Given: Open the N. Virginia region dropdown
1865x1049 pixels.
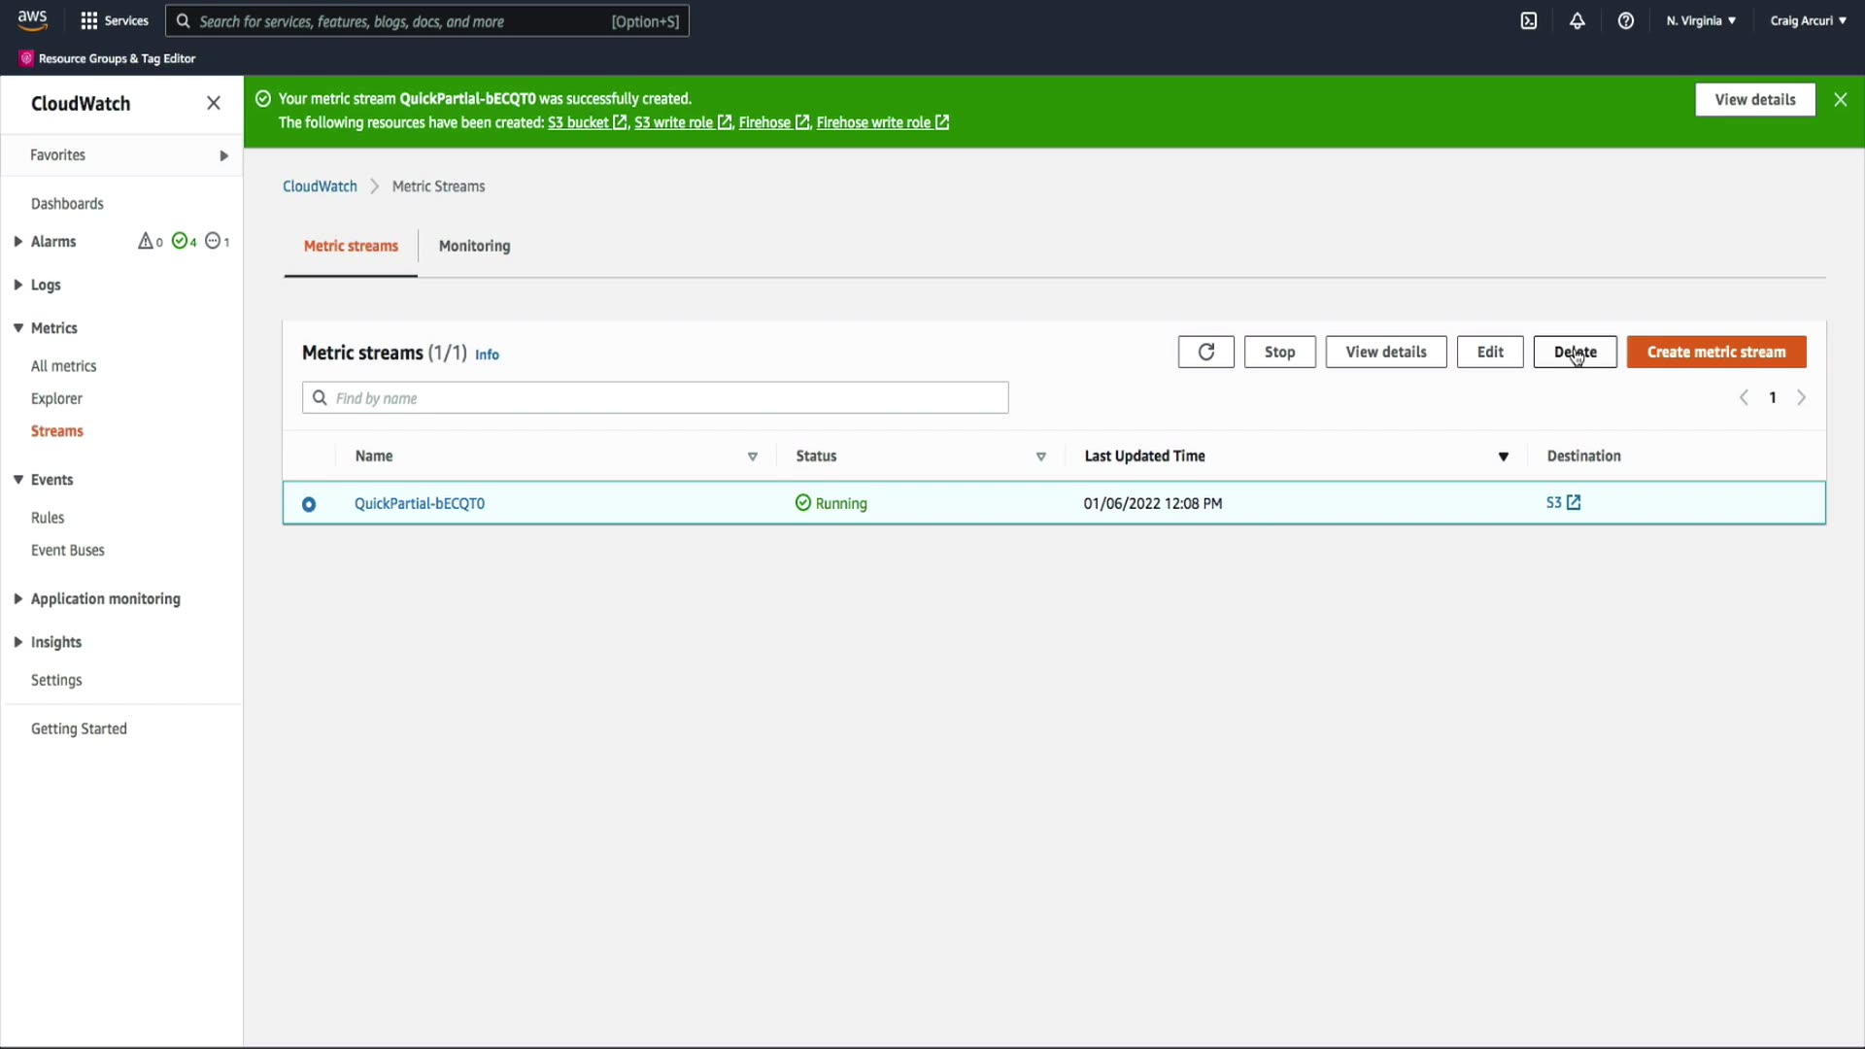Looking at the screenshot, I should point(1700,20).
